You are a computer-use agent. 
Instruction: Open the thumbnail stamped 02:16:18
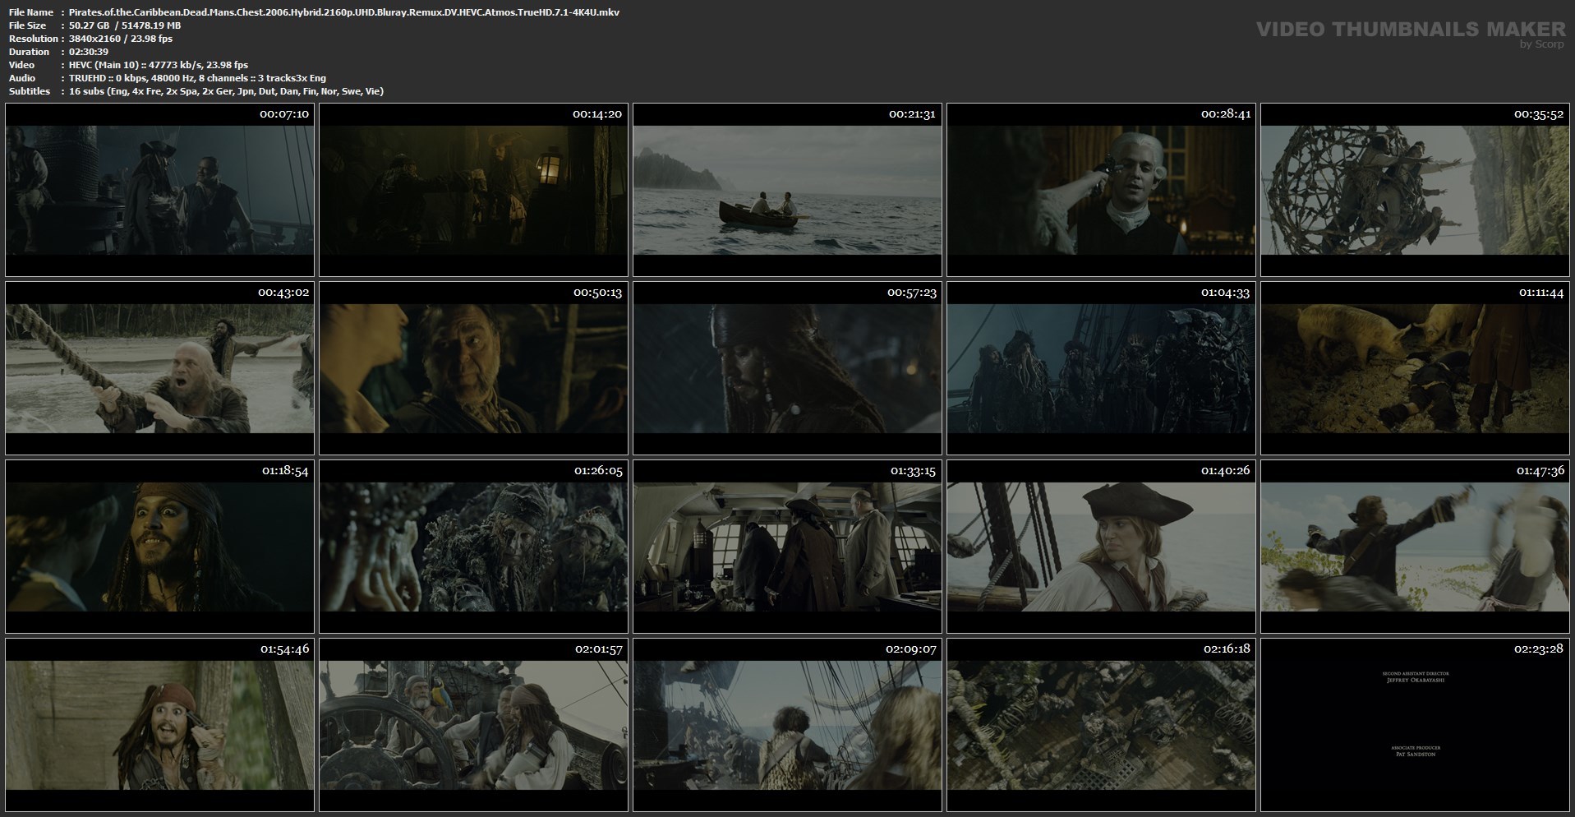coord(1101,725)
